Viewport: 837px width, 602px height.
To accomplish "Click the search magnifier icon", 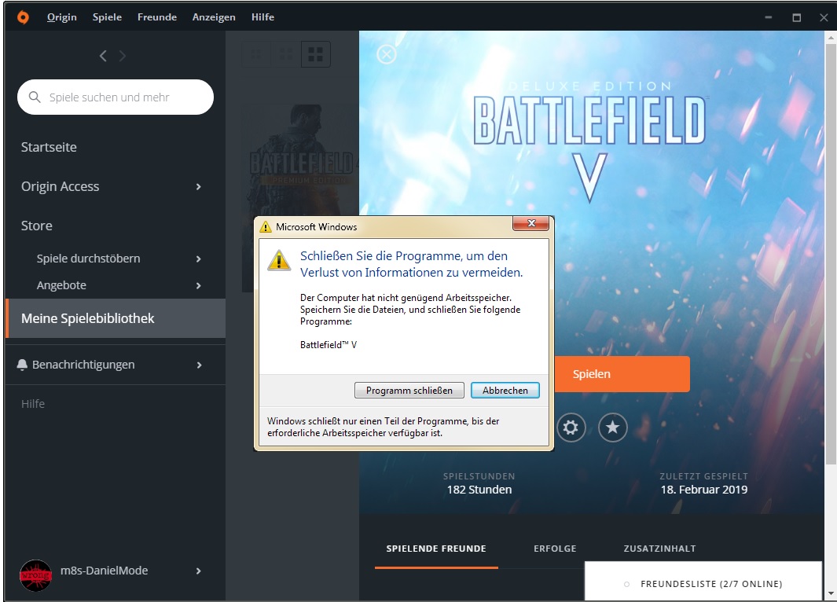I will [x=35, y=97].
